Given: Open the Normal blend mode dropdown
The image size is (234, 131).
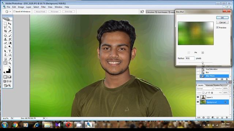Looking at the screenshot, I should tap(205, 88).
